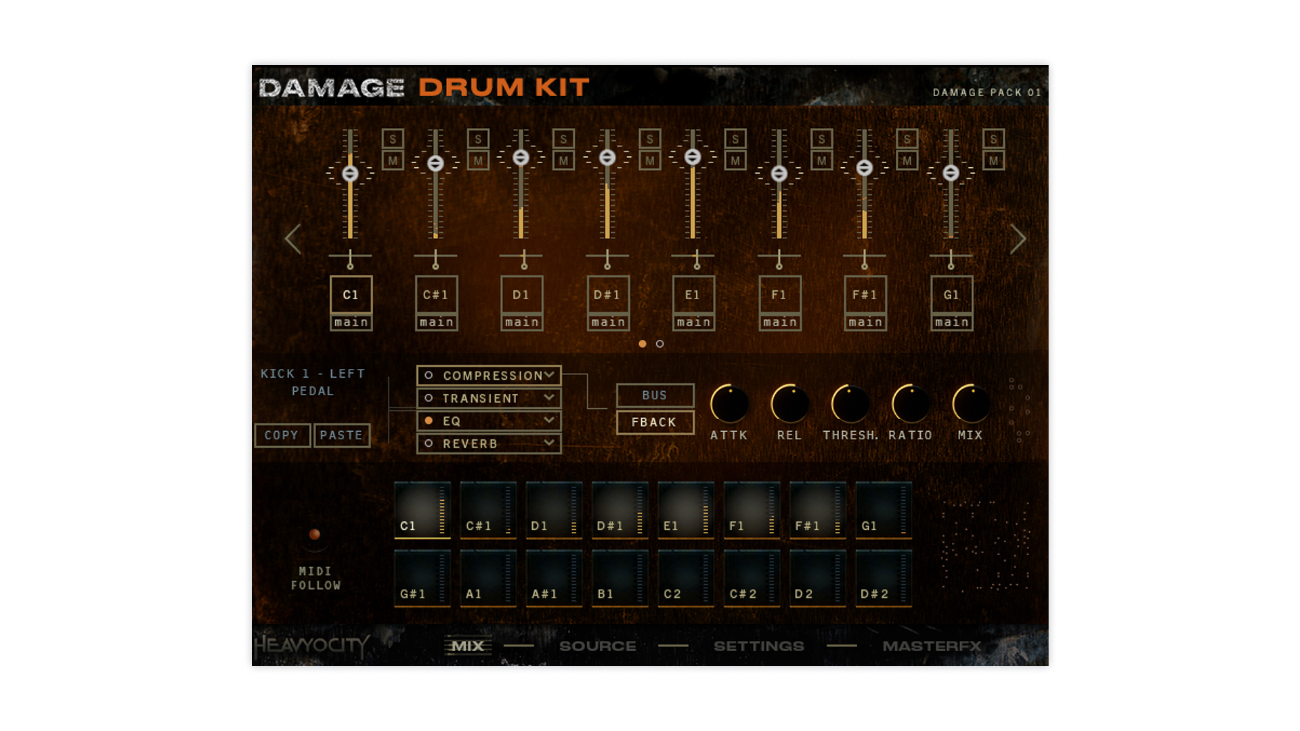Open the MasterFX tab
1300x731 pixels.
pyautogui.click(x=932, y=646)
